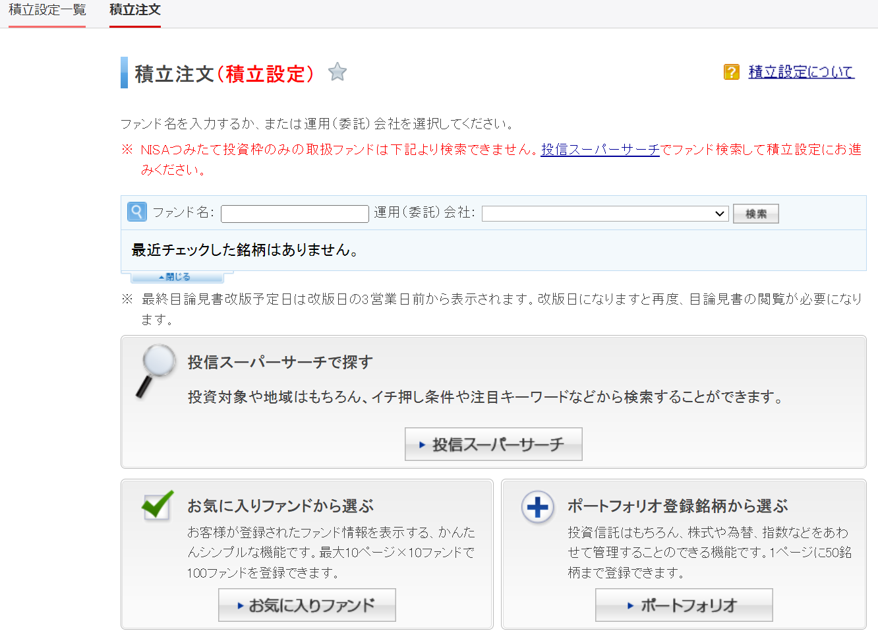
Task: Open the 運用(委託)会社 dropdown
Action: coord(604,214)
